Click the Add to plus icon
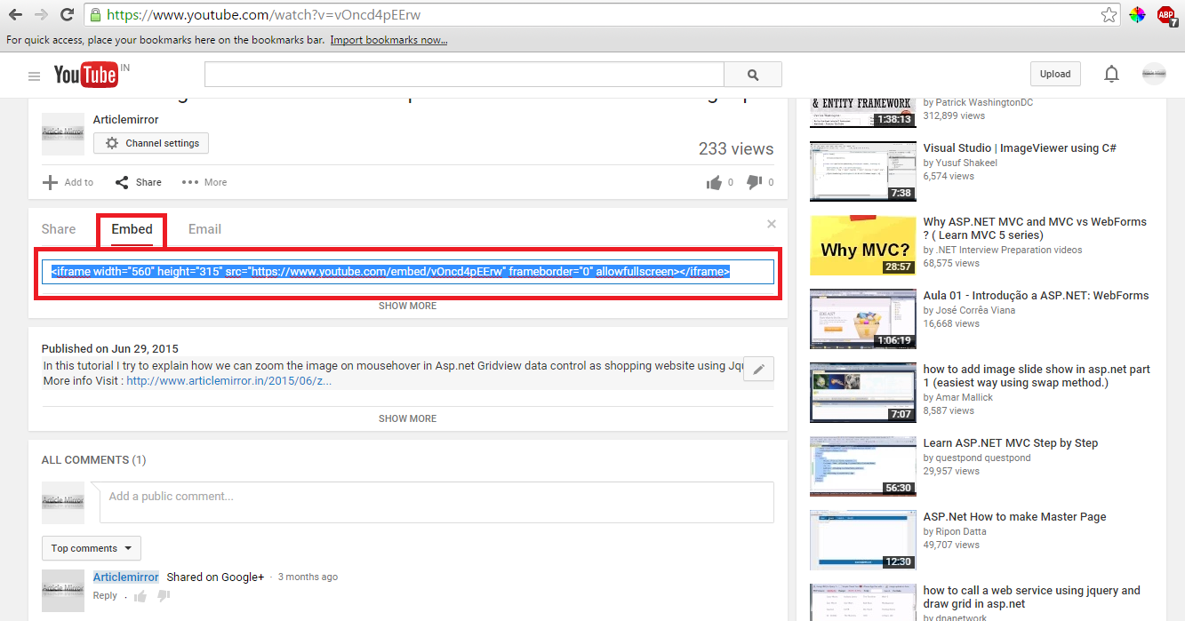The width and height of the screenshot is (1185, 621). pyautogui.click(x=50, y=182)
